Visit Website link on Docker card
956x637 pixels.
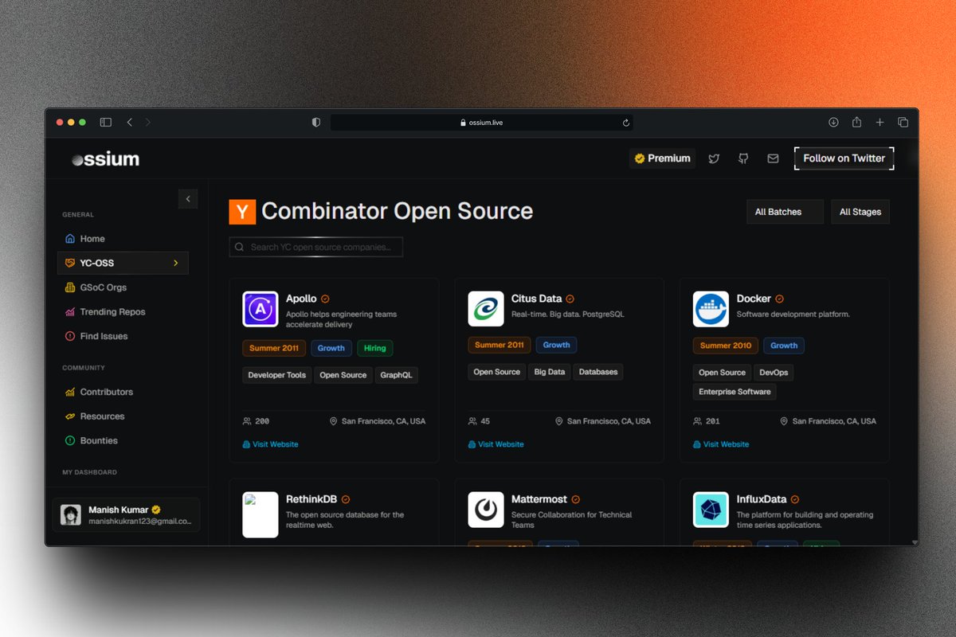(721, 444)
